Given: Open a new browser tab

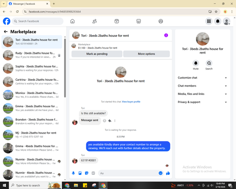Looking at the screenshot, I should pyautogui.click(x=54, y=4).
